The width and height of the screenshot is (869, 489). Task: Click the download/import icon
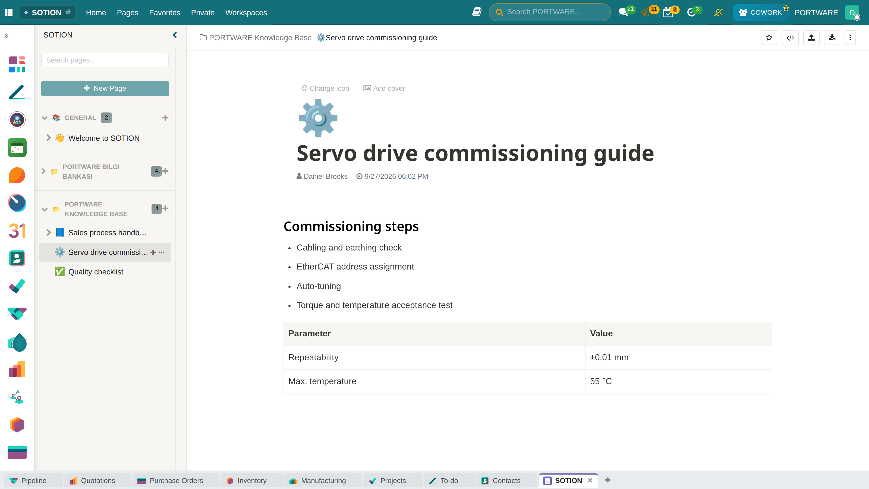click(x=832, y=37)
